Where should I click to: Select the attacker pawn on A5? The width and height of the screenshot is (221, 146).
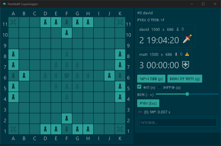(13, 86)
